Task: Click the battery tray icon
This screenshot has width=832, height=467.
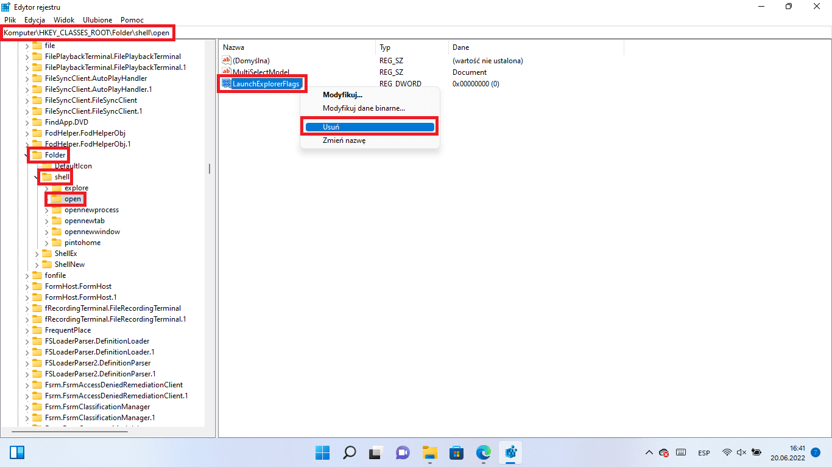Action: [756, 452]
